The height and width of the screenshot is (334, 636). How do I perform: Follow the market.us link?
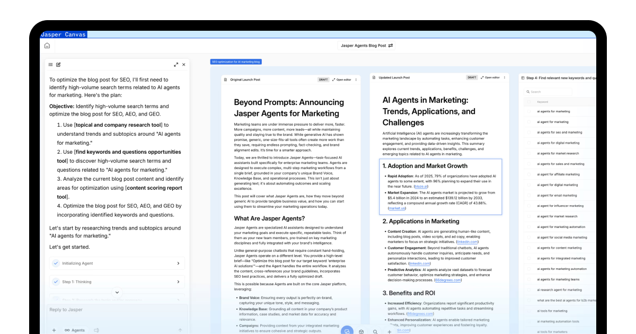(x=397, y=208)
